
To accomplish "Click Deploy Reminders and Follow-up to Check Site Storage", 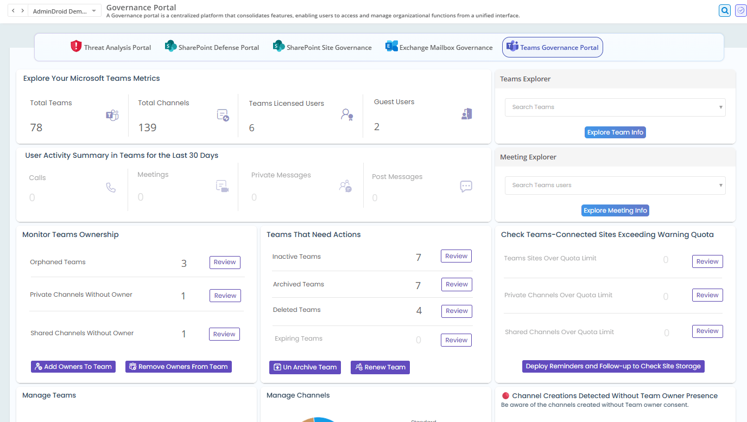I will coord(613,366).
